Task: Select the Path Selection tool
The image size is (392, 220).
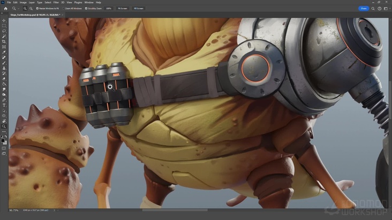Action: (4, 111)
